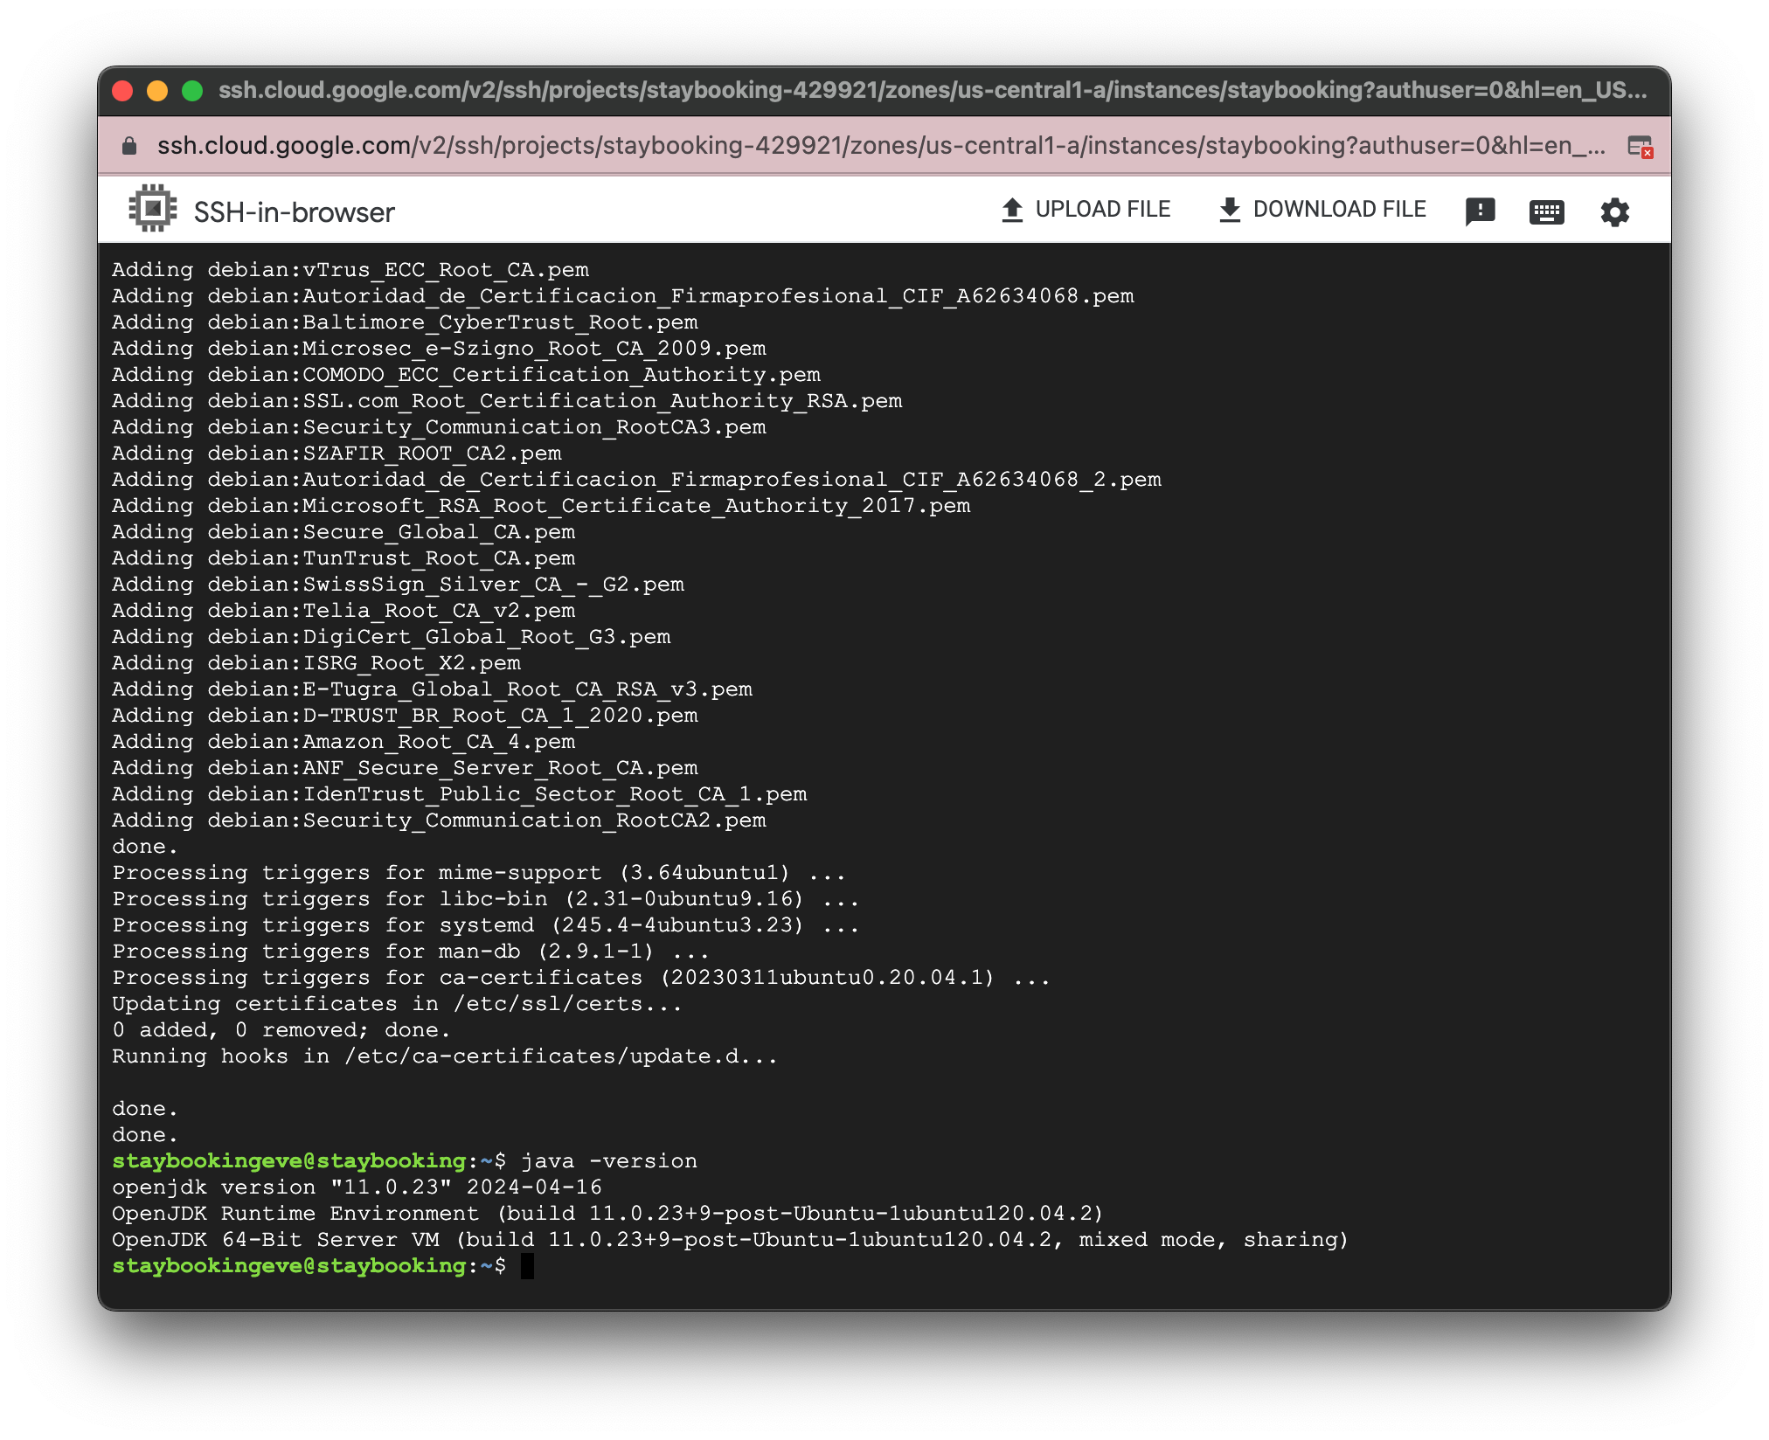Click the blocked-cookies icon in the address bar
The image size is (1769, 1440).
[1642, 149]
